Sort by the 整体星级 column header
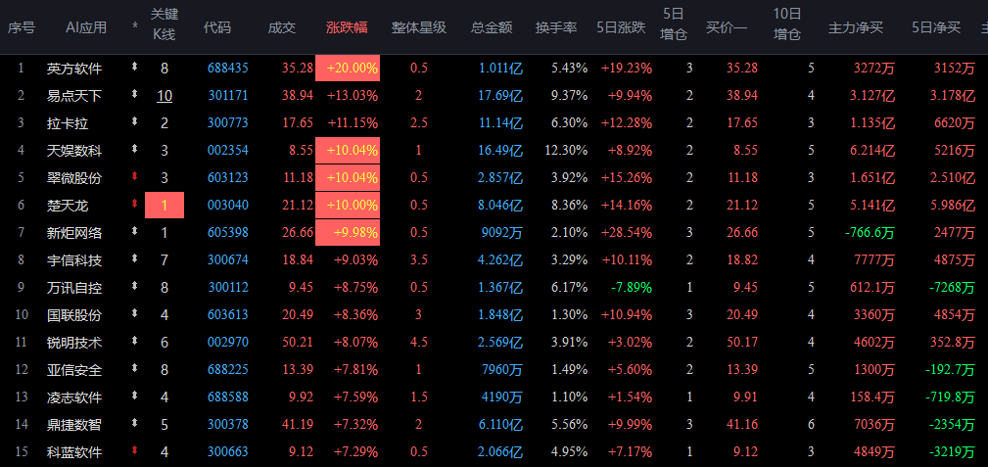988x467 pixels. [x=419, y=27]
